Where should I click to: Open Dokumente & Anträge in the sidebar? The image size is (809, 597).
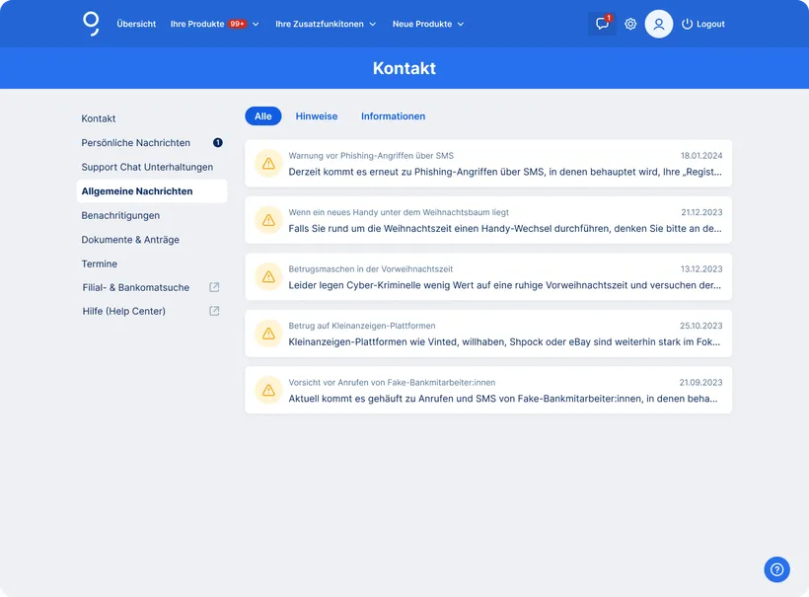130,240
